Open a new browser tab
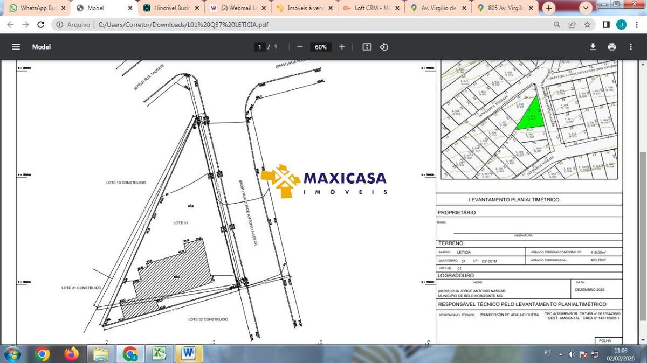The image size is (647, 363). click(549, 8)
